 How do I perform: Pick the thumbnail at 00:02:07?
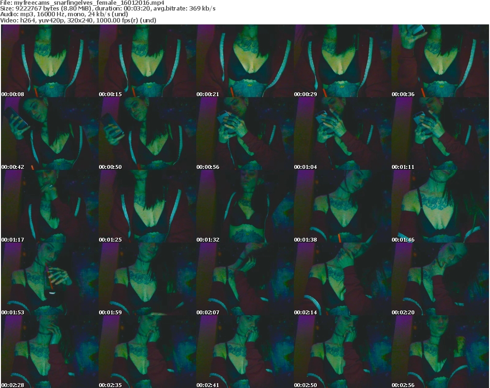(x=245, y=279)
